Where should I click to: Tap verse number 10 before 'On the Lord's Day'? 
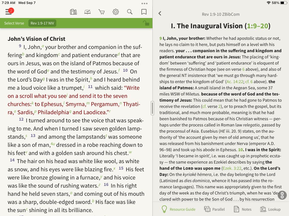tap(125, 70)
